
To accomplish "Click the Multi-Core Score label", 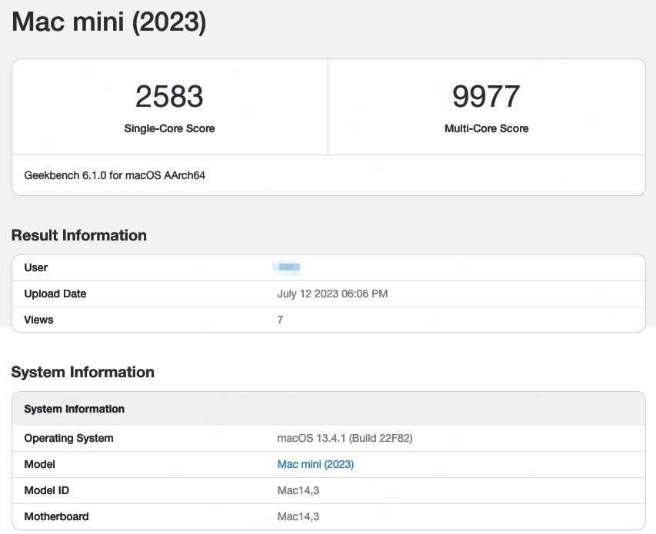I will (487, 128).
